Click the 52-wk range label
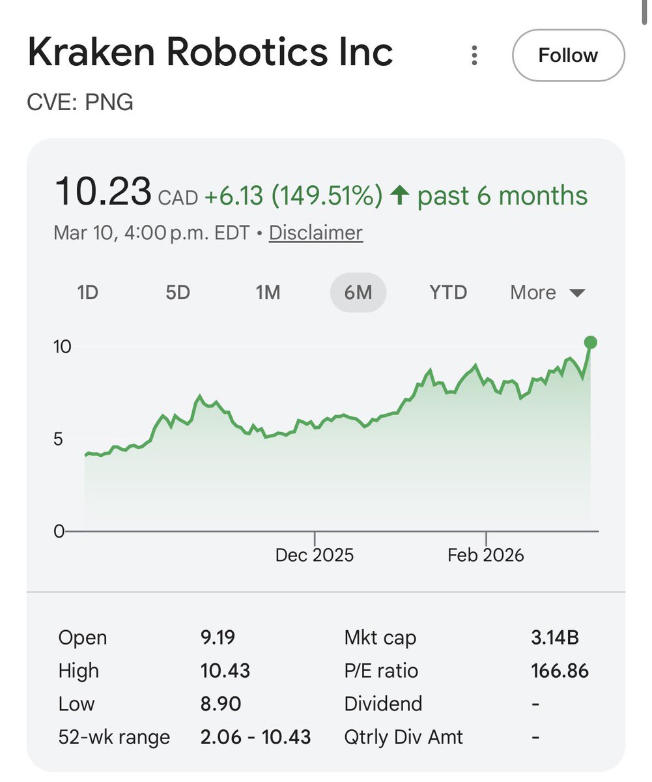Image resolution: width=652 pixels, height=782 pixels. click(114, 737)
